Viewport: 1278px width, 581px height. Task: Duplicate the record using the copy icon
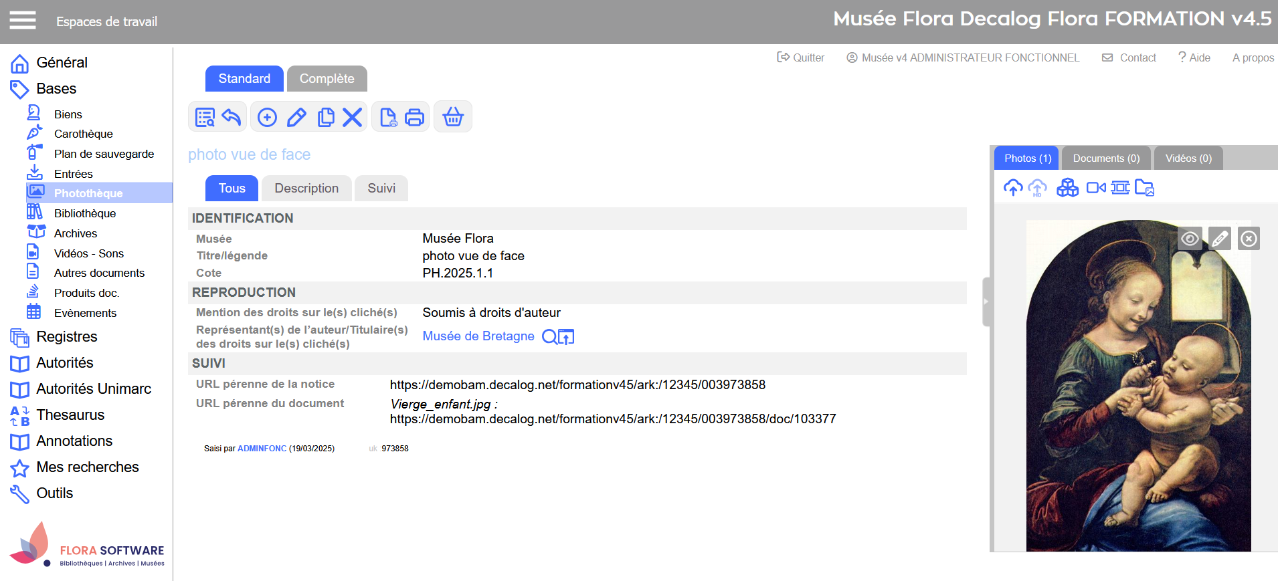(x=326, y=118)
